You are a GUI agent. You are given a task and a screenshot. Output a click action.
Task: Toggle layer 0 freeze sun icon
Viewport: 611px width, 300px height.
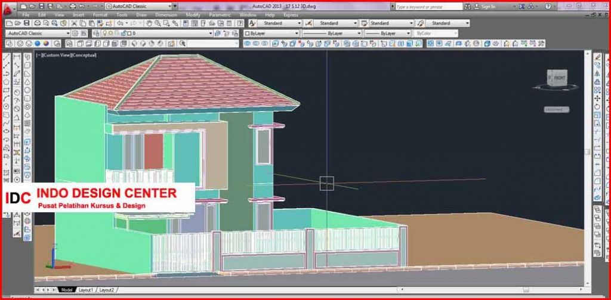click(x=110, y=33)
